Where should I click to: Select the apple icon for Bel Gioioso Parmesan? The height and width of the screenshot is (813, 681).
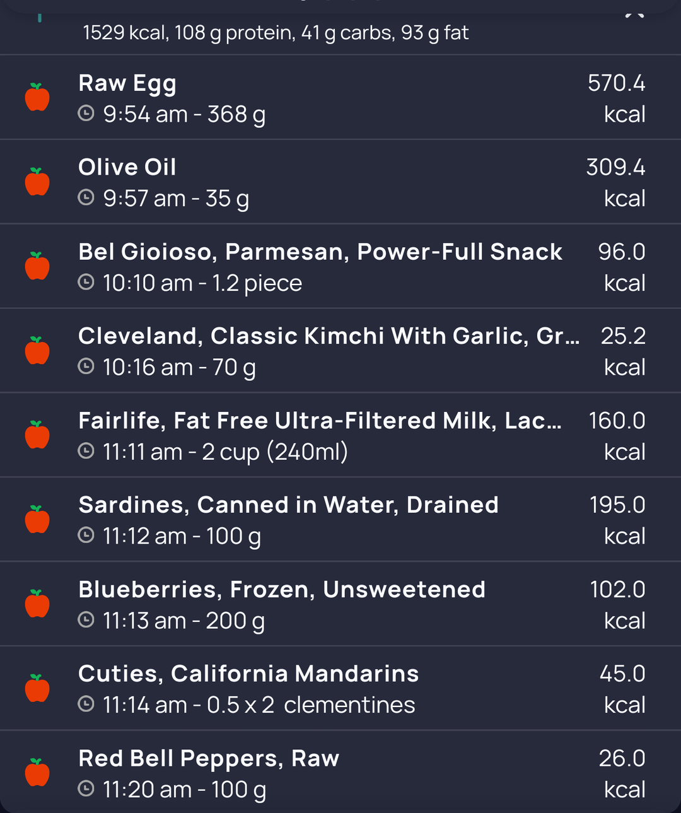pos(37,266)
